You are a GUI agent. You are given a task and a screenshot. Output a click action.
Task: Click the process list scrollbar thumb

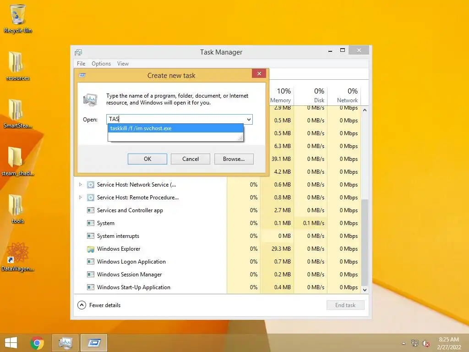point(365,242)
